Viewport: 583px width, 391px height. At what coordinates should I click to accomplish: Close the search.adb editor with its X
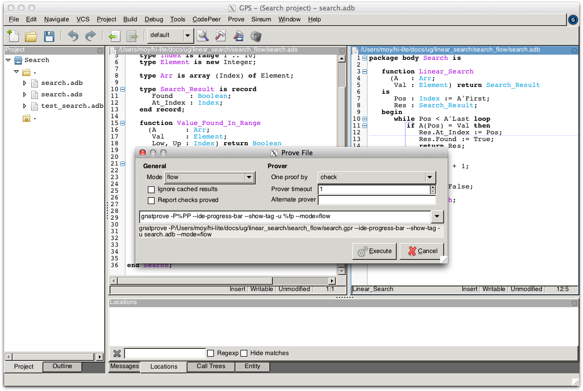[575, 51]
